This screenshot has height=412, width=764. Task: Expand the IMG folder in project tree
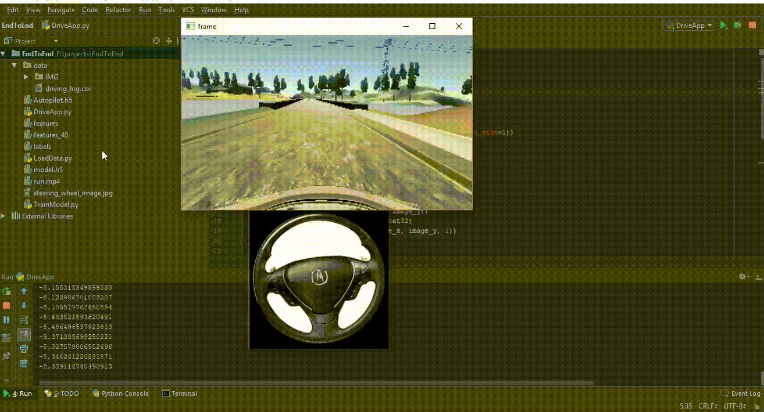[26, 77]
